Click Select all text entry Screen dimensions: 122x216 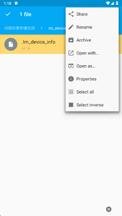click(85, 92)
